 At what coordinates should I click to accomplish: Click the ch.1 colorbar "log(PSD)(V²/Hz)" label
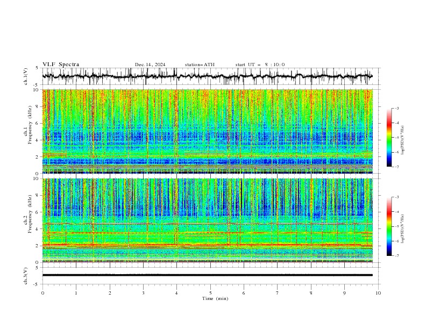point(403,140)
